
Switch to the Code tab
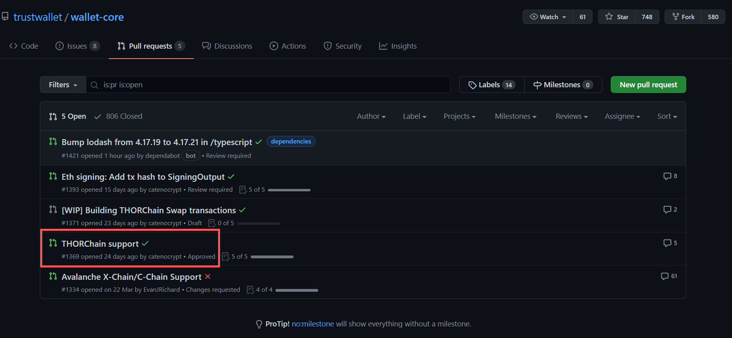click(x=24, y=46)
